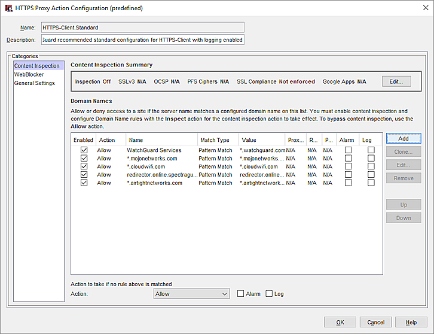Open Help for this dialog
Screen dimensions: 434x334
pyautogui.click(x=411, y=322)
